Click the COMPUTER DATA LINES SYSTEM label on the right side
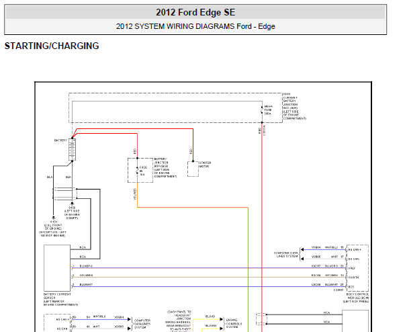Screen dimensions: 405x332 click(x=286, y=255)
